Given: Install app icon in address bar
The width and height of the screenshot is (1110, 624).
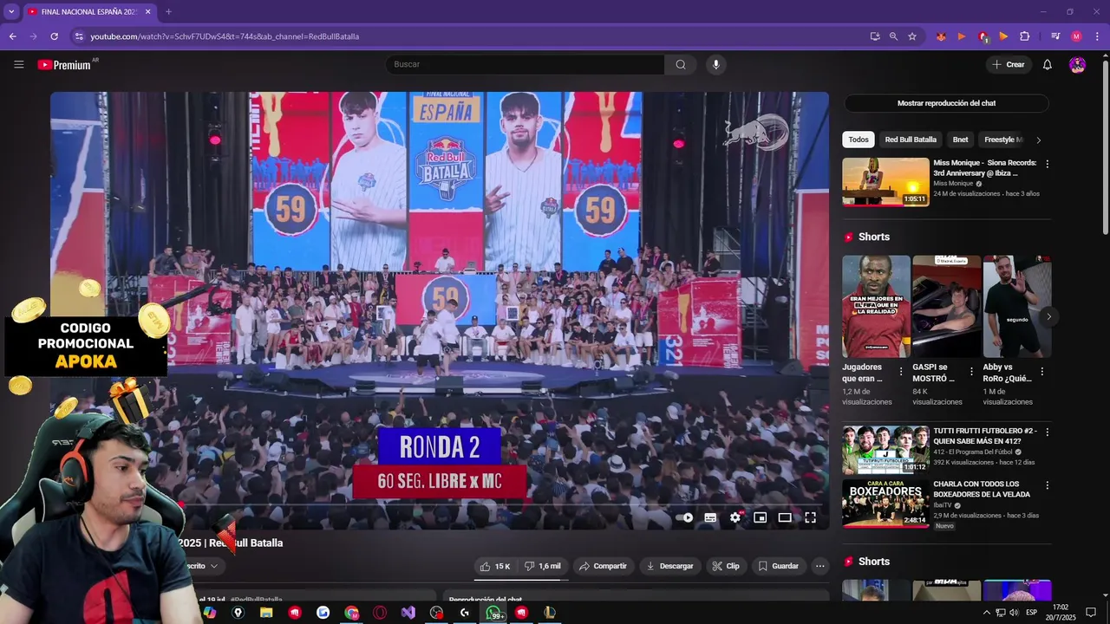Looking at the screenshot, I should (875, 36).
